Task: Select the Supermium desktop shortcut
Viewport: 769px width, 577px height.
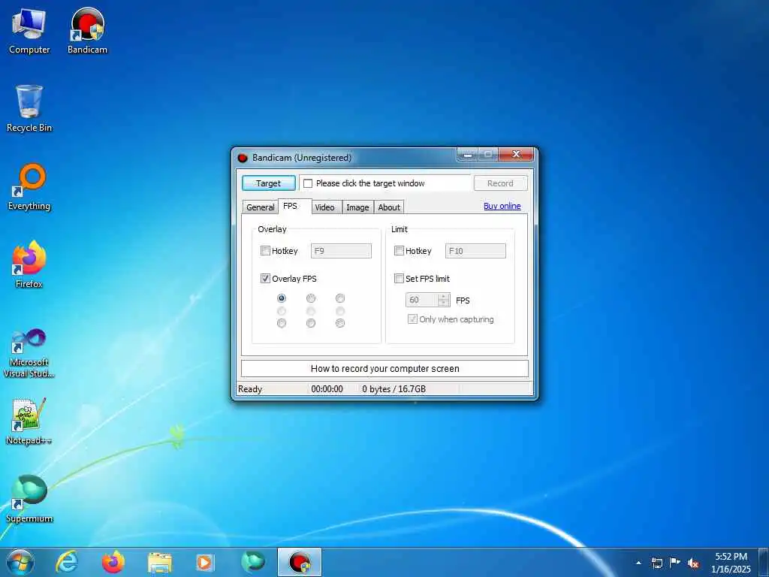Action: click(29, 500)
